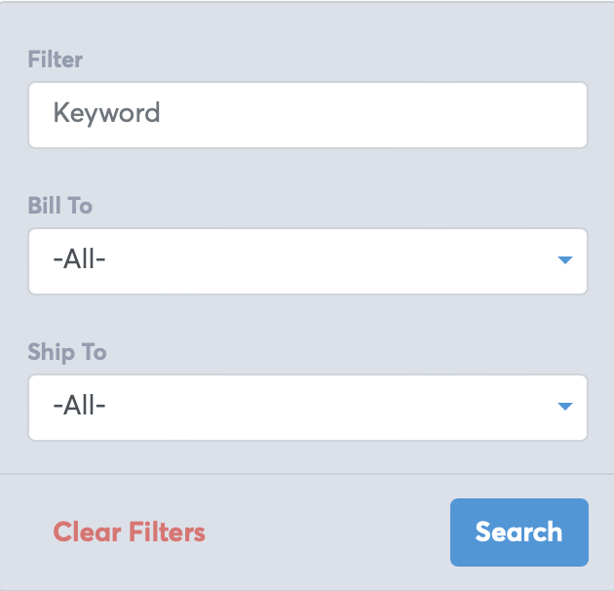
Task: Open the Ship To dropdown
Action: tap(308, 408)
